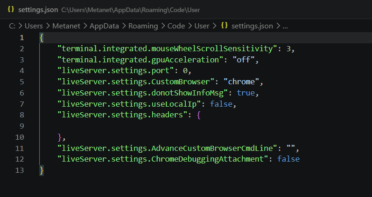Open the AppData breadcrumb segment
The image size is (372, 197).
tap(104, 26)
